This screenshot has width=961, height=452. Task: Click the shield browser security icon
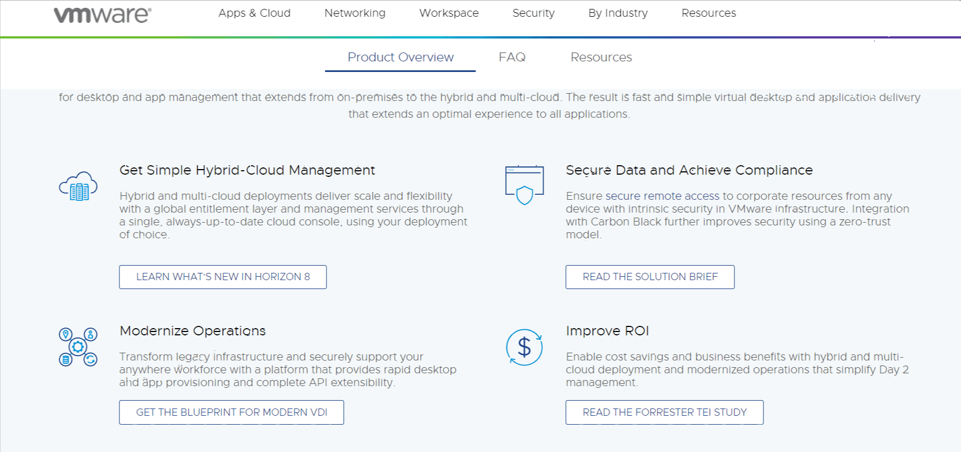pos(524,185)
